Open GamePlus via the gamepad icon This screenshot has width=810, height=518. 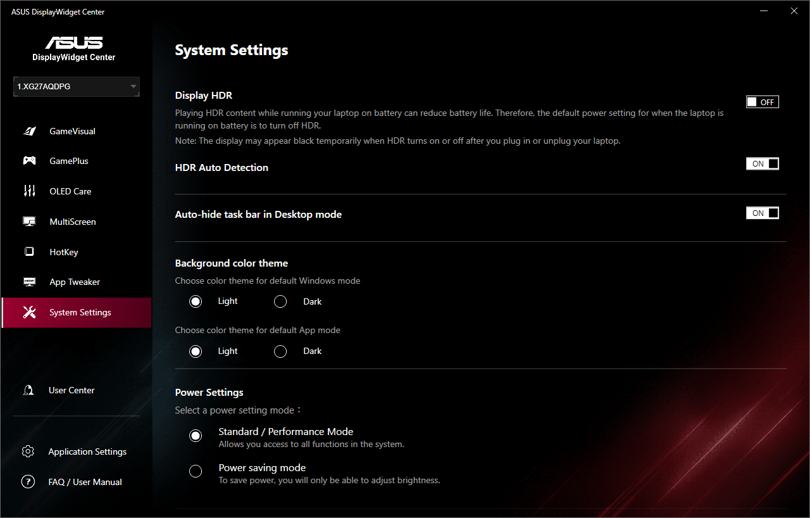coord(29,161)
